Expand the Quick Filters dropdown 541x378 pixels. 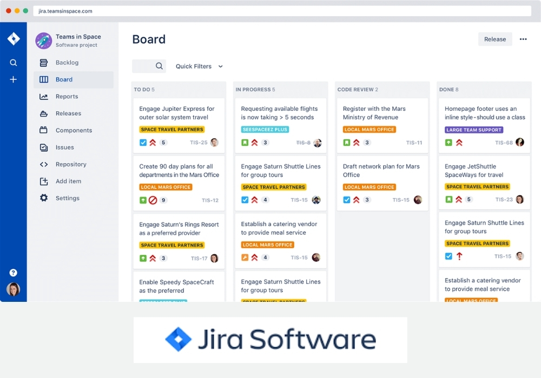(199, 66)
